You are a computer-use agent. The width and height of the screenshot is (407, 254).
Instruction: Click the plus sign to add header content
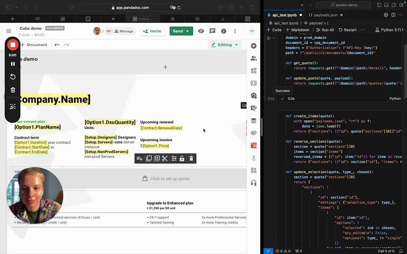165,67
